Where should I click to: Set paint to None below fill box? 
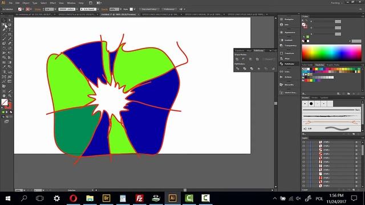tap(11, 112)
